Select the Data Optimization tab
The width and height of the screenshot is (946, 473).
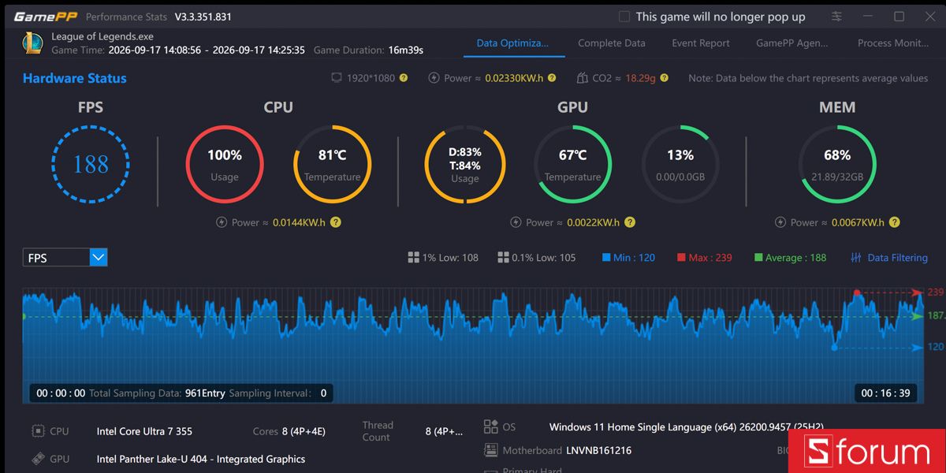tap(512, 43)
